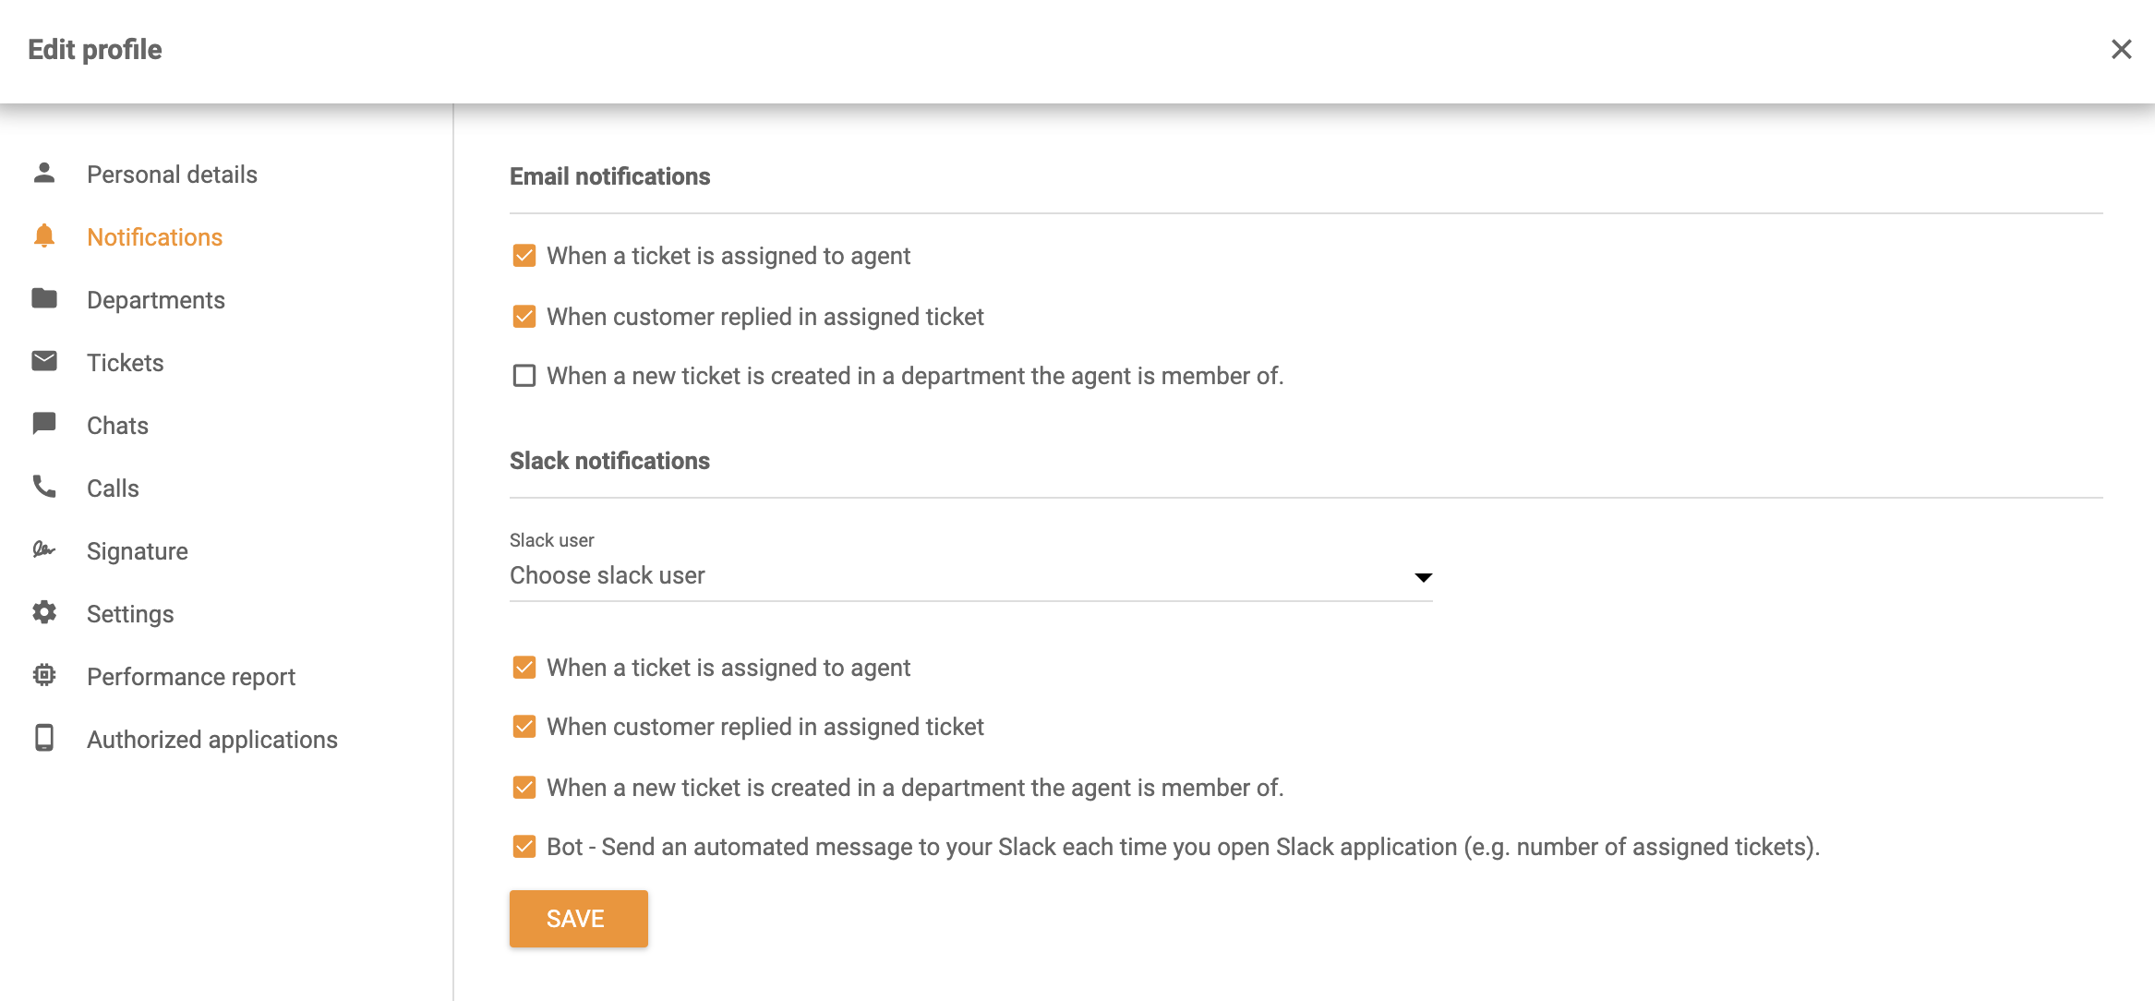Screen dimensions: 2155x1001
Task: Go to Authorized applications section
Action: [x=211, y=740]
